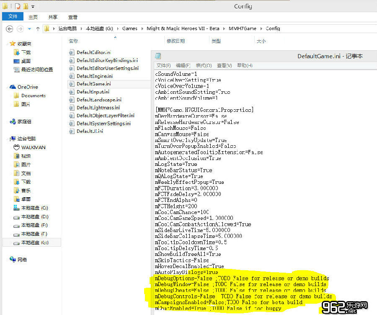Click the back navigation arrow

[x=9, y=28]
